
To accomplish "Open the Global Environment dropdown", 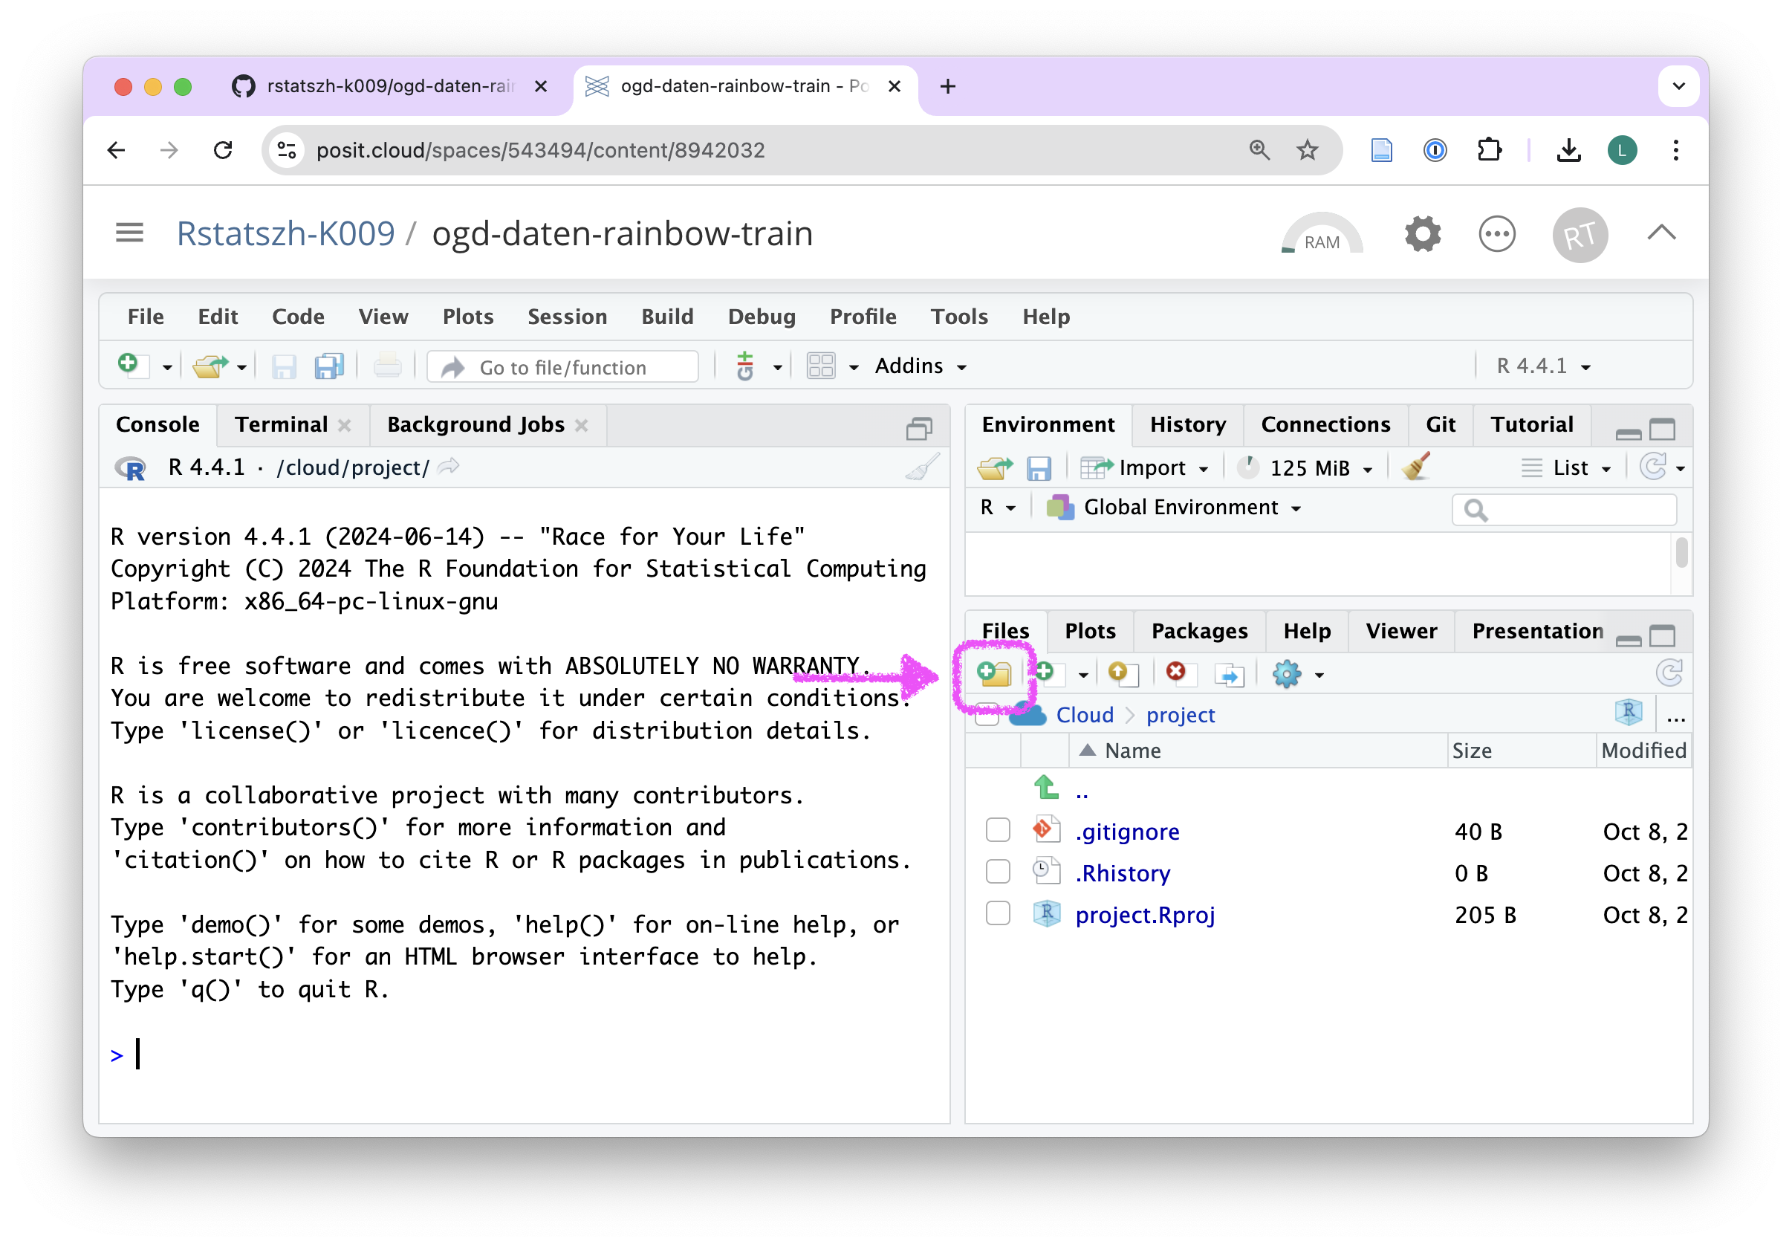I will click(1174, 508).
